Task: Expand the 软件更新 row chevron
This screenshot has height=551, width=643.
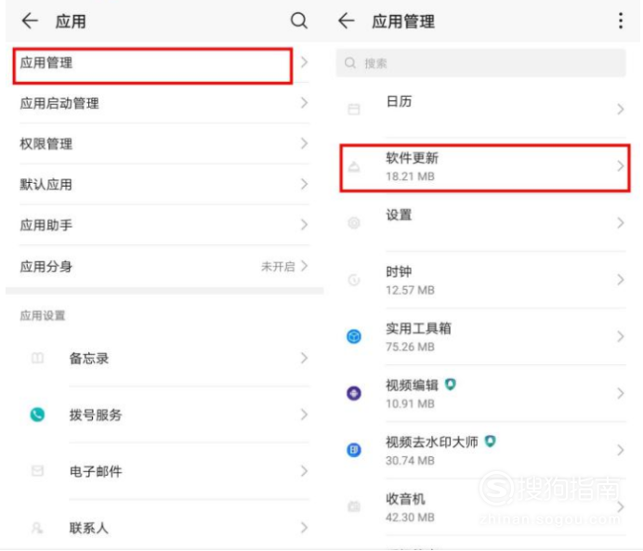Action: point(621,166)
